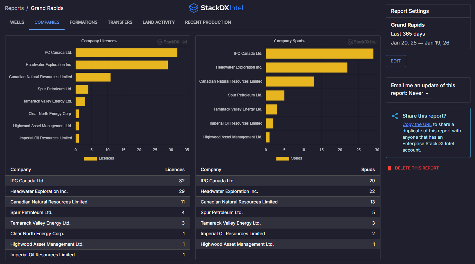Click the watermark logo on Company Licences chart
This screenshot has width=475, height=264.
(x=172, y=42)
